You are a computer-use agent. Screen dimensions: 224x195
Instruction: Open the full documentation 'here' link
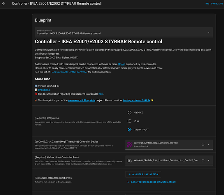[101, 94]
